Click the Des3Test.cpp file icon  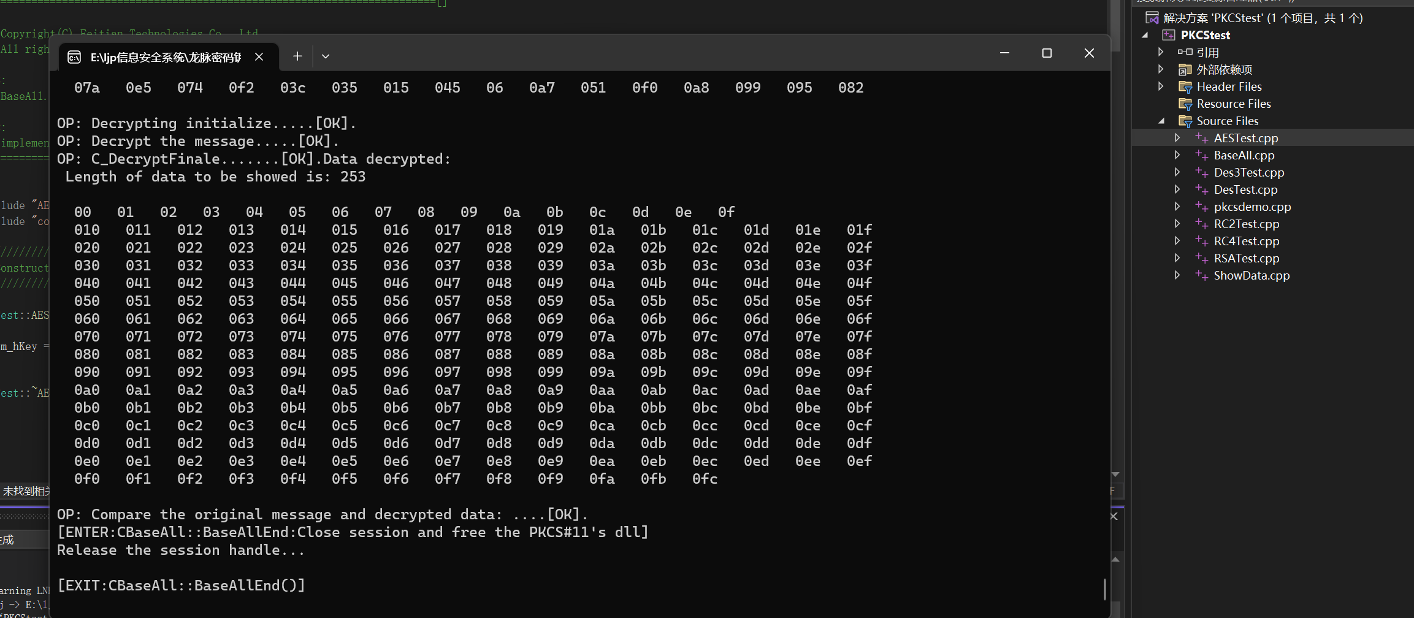click(x=1202, y=172)
